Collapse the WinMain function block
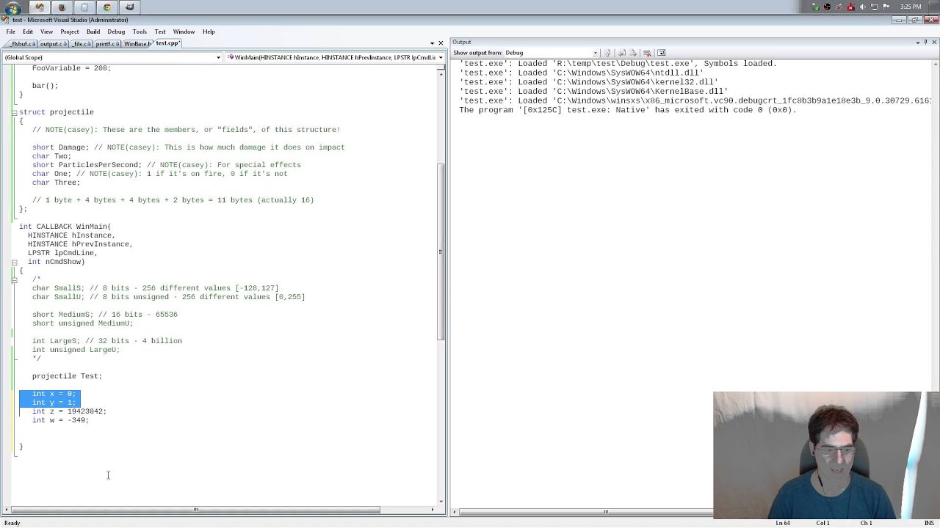The image size is (940, 528). [14, 262]
